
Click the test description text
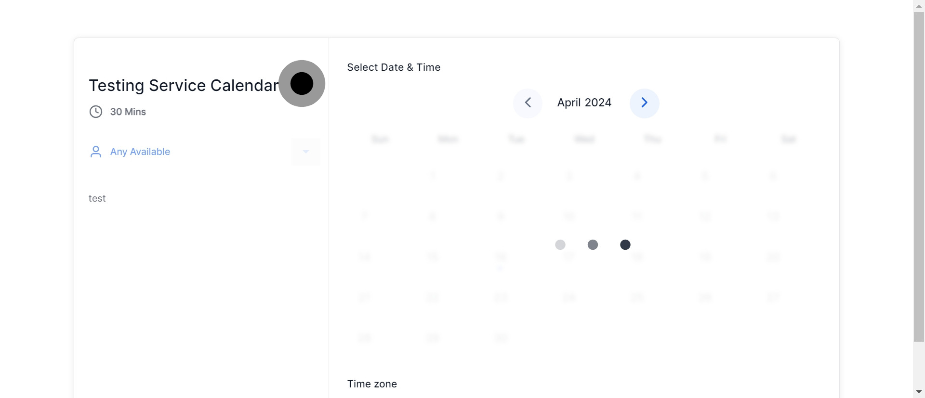tap(97, 198)
